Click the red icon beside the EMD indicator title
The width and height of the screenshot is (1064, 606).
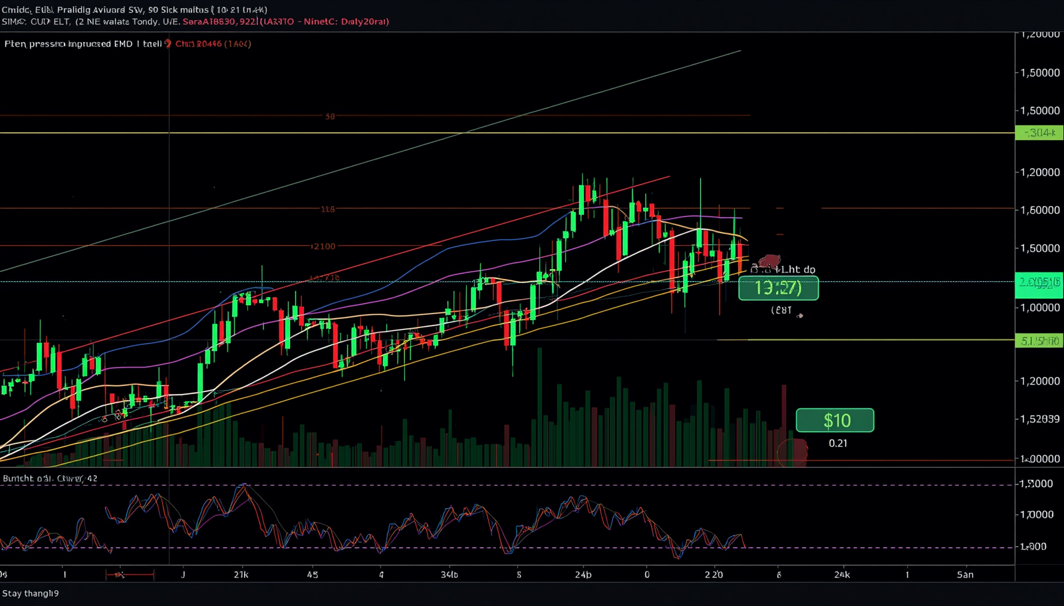coord(168,44)
